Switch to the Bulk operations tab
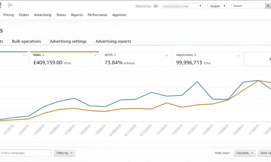 point(26,41)
